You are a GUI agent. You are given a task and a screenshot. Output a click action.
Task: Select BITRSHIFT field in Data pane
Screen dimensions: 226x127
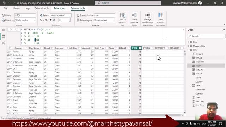tap(200, 69)
